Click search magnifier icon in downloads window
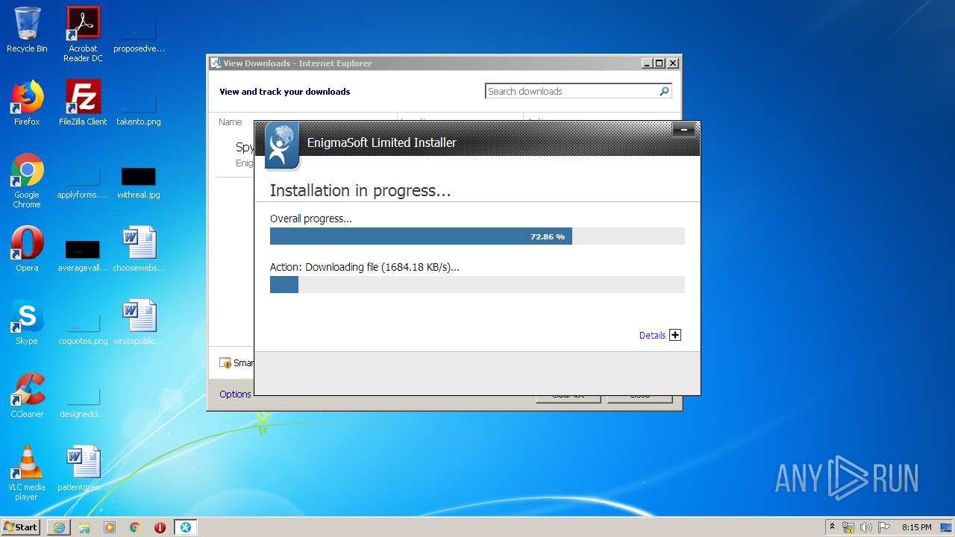Image resolution: width=955 pixels, height=537 pixels. (664, 91)
